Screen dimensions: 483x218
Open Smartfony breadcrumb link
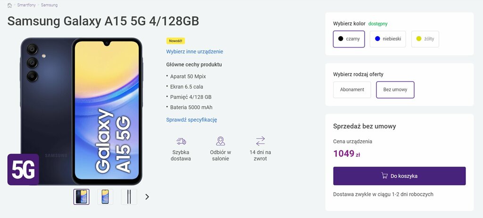pos(26,5)
